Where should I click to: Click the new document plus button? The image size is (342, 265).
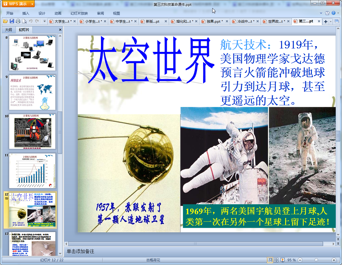click(326, 22)
